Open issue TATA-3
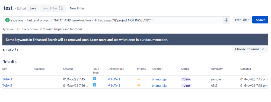The width and height of the screenshot is (271, 102). tap(7, 79)
